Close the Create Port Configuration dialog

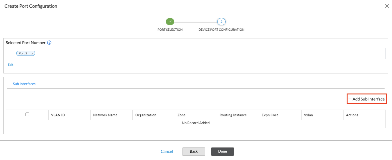[x=387, y=6]
